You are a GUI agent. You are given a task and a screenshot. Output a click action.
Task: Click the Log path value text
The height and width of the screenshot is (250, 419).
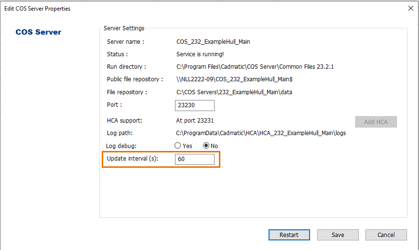pyautogui.click(x=260, y=133)
